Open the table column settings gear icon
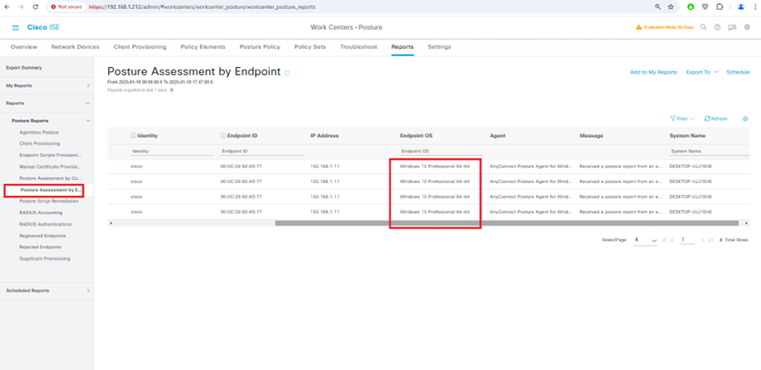Viewport: 761px width, 370px height. 745,118
